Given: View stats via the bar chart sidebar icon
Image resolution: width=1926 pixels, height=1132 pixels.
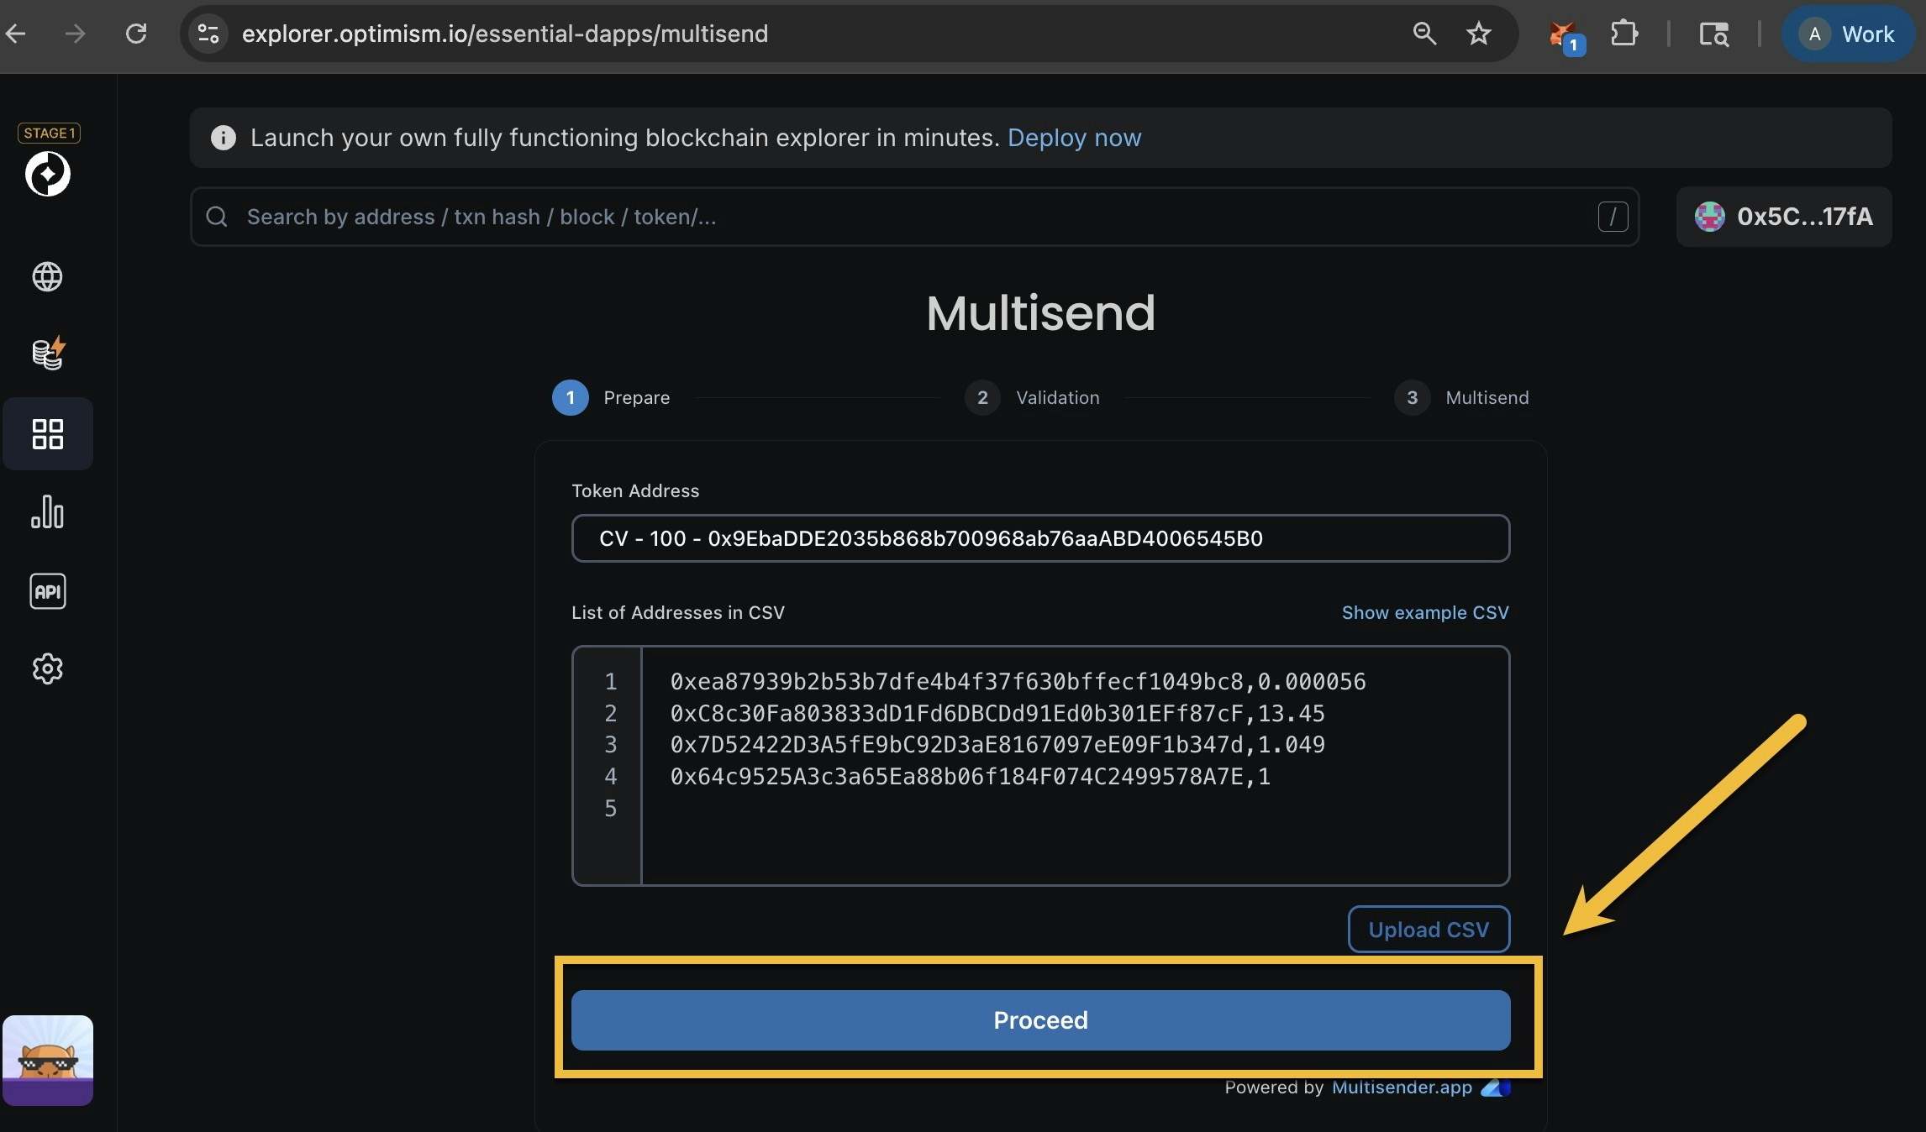Looking at the screenshot, I should point(47,512).
